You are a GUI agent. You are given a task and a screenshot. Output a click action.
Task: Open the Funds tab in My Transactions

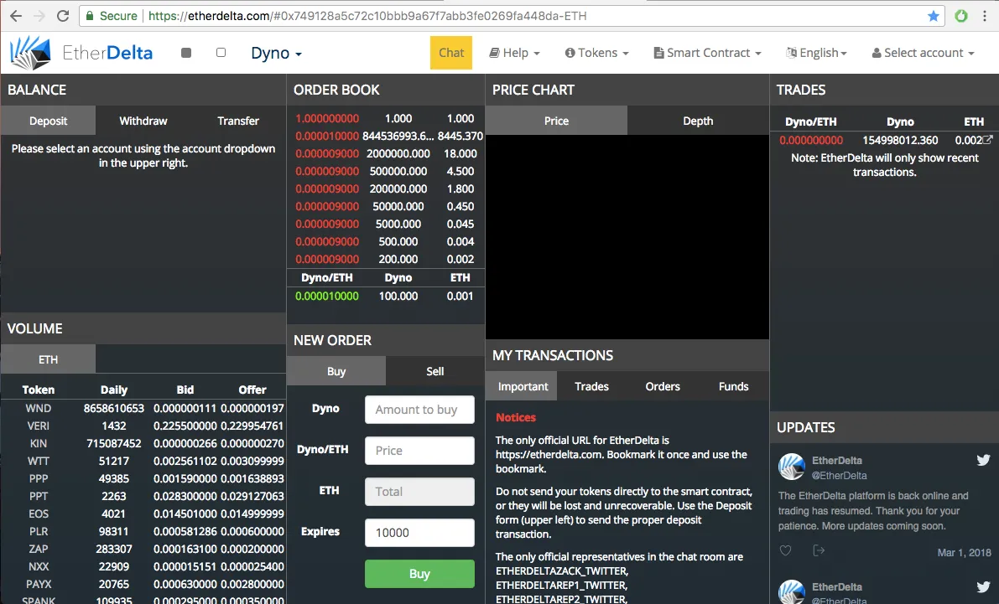pyautogui.click(x=734, y=386)
